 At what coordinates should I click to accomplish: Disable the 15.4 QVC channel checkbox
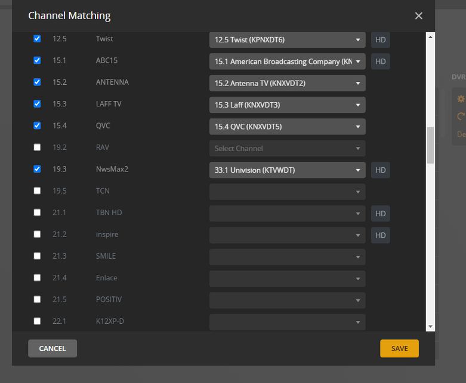(x=37, y=125)
